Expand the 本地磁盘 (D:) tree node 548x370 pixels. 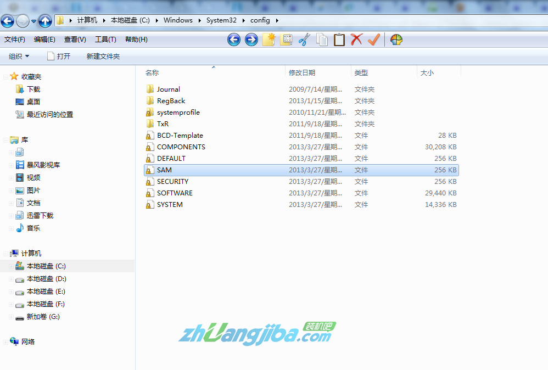(x=10, y=279)
